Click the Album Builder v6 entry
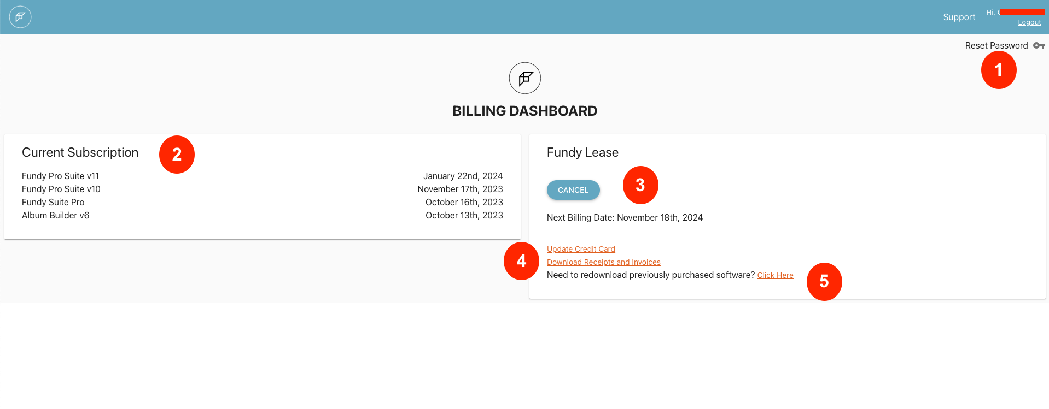The width and height of the screenshot is (1049, 409). (x=55, y=215)
